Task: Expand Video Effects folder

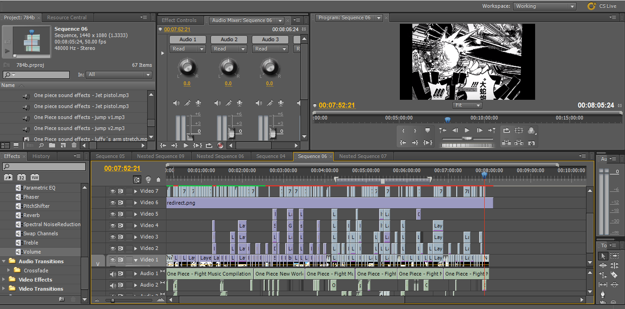Action: tap(4, 280)
